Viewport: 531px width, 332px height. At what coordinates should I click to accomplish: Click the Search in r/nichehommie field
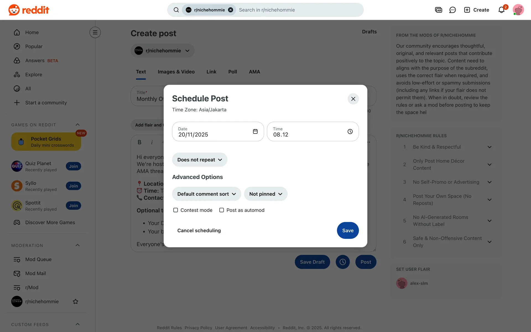tap(299, 10)
